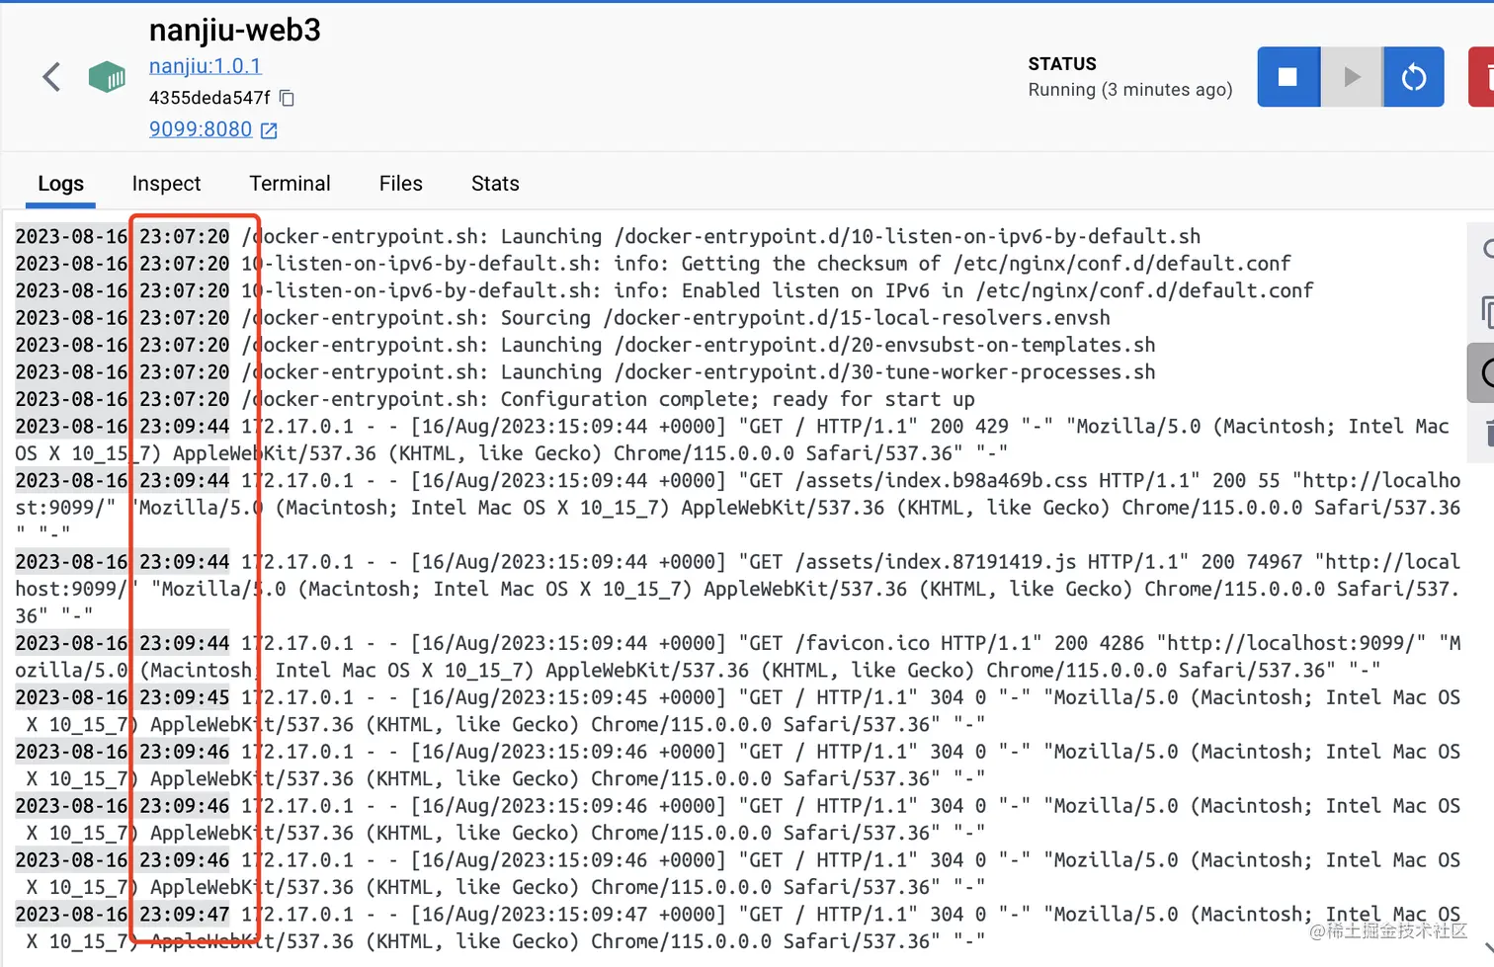Open the nanjiu:1.0.1 image link

pyautogui.click(x=206, y=66)
